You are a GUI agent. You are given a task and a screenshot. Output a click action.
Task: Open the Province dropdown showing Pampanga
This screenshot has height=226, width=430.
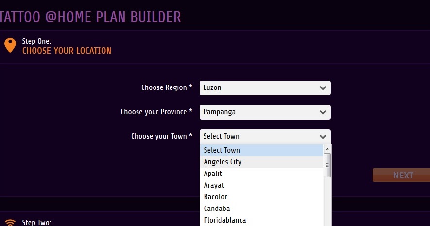(x=265, y=112)
